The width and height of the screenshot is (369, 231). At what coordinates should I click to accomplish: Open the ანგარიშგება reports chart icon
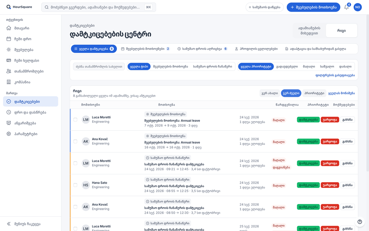point(9,123)
